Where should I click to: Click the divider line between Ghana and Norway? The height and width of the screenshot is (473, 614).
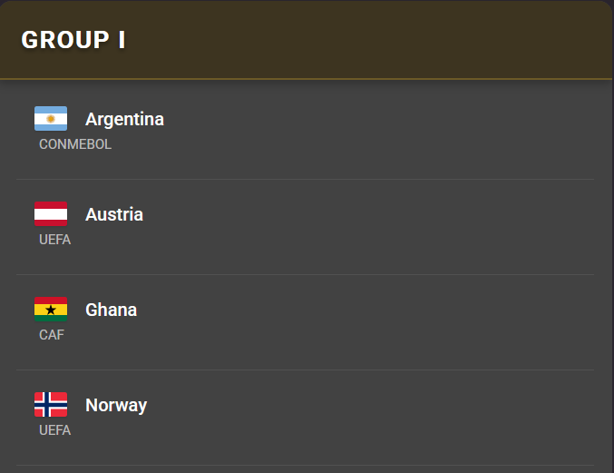coord(306,370)
